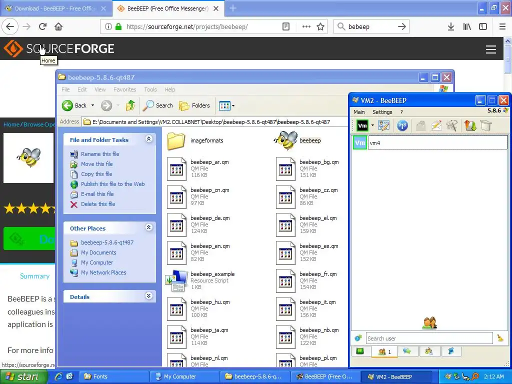Expand the Details panel in Explorer
512x384 pixels.
[148, 296]
